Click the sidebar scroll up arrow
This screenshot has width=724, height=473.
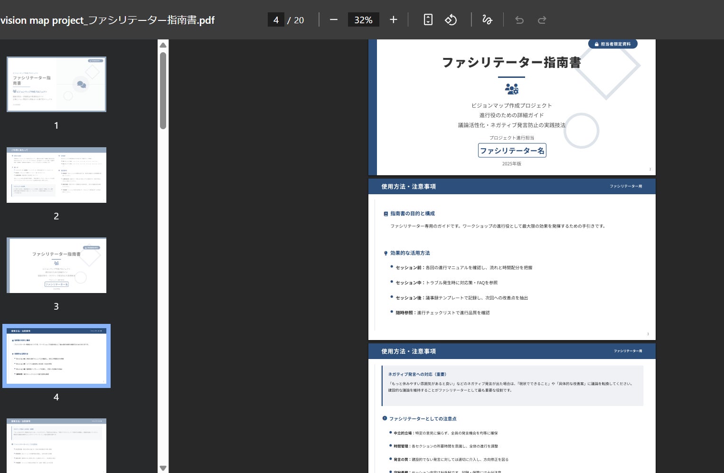point(163,45)
